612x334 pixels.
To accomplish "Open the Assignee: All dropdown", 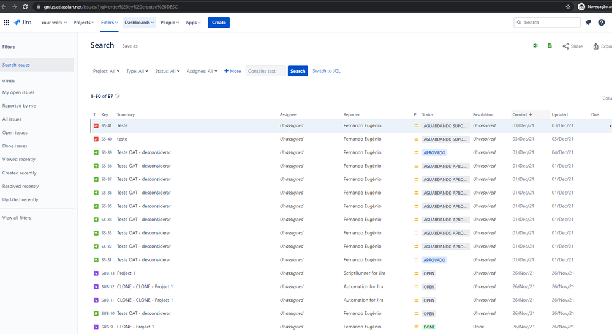I will coord(202,71).
